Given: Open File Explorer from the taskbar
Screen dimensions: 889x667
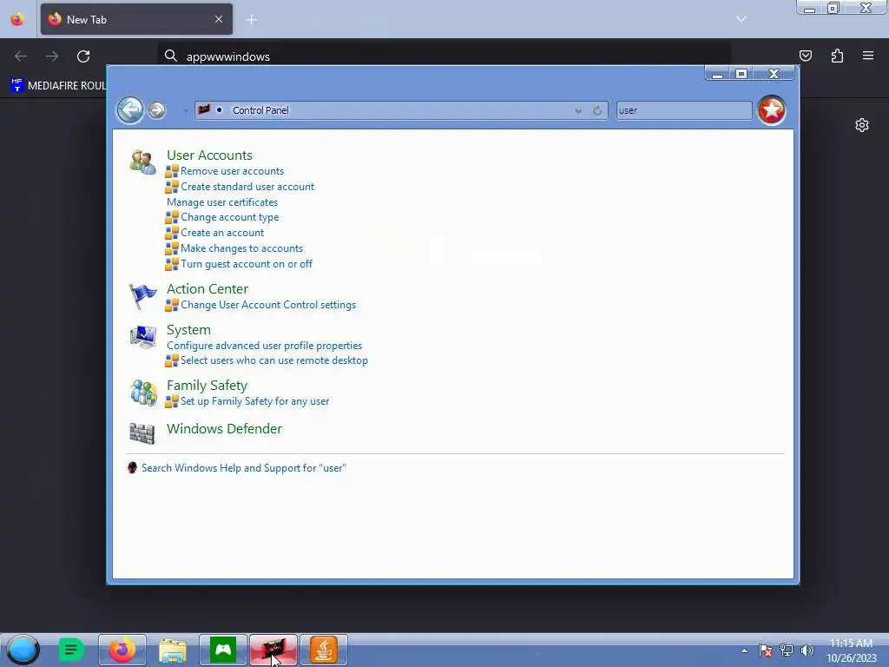Looking at the screenshot, I should pyautogui.click(x=173, y=650).
